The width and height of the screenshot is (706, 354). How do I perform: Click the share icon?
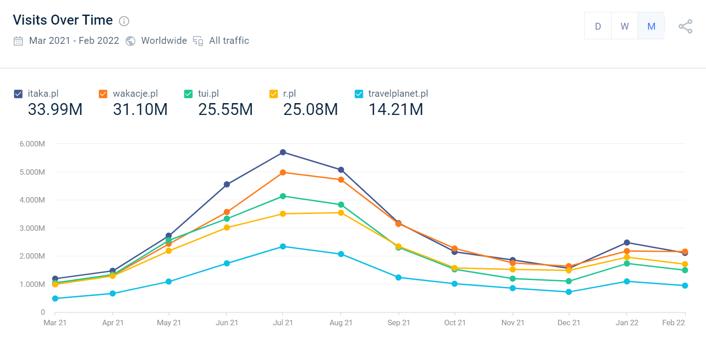click(x=685, y=26)
